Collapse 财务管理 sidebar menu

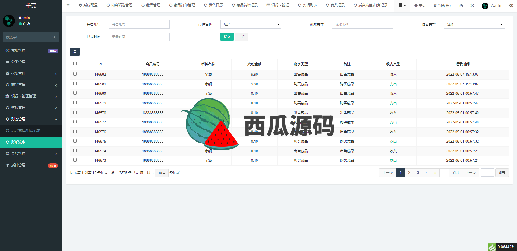coord(31,119)
